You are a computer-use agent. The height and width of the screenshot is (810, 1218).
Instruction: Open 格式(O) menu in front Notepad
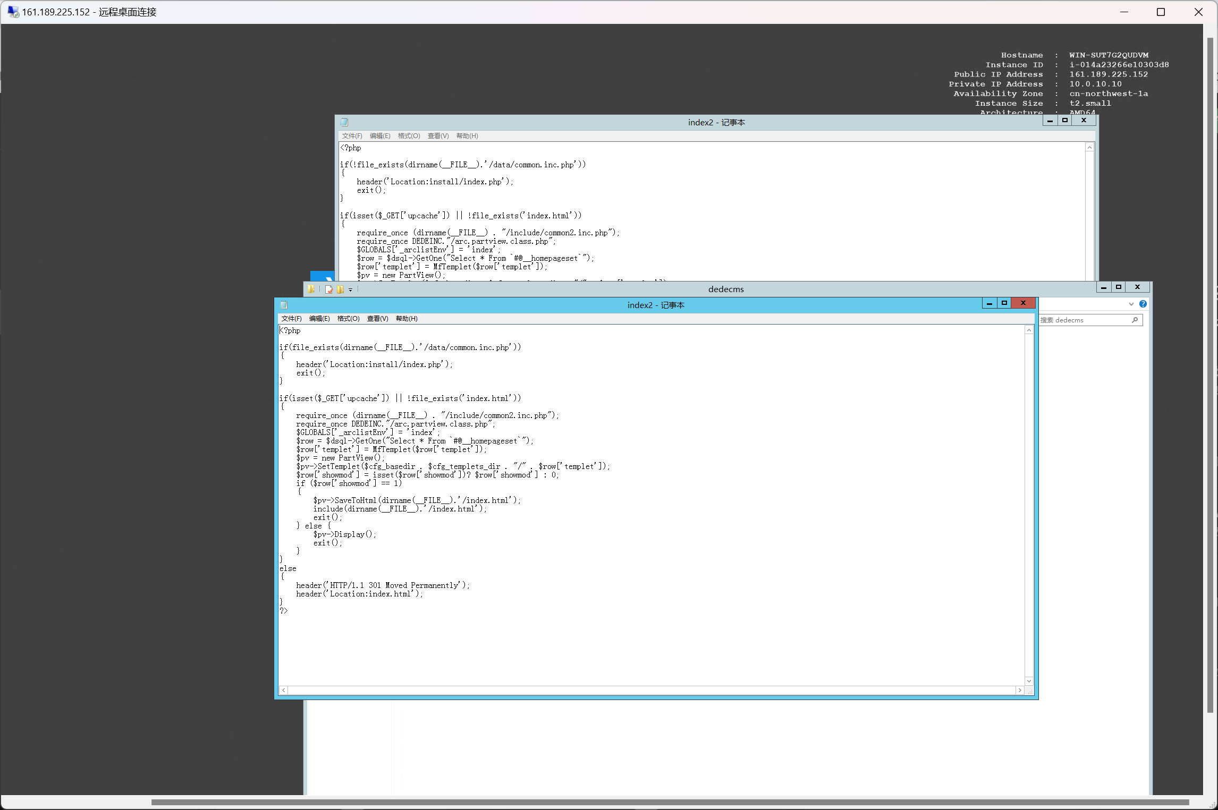point(348,319)
